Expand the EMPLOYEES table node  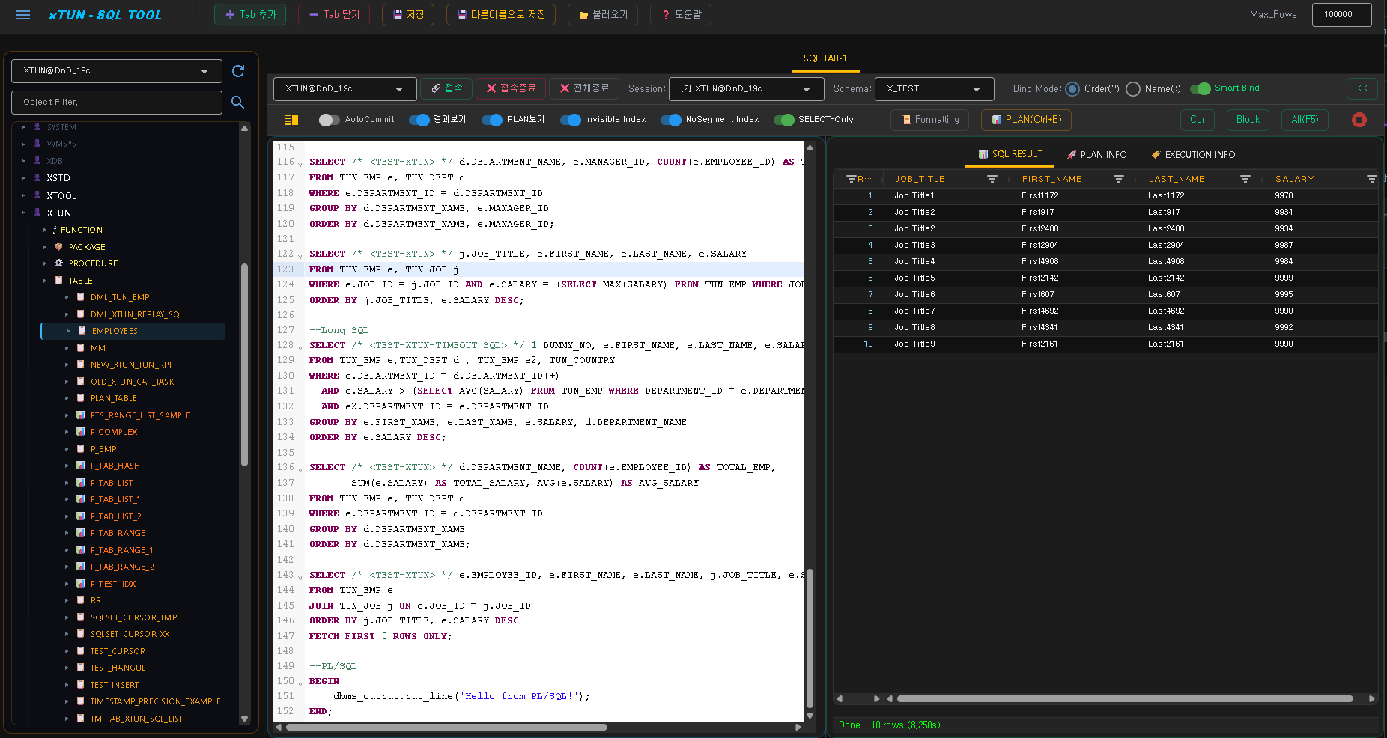(x=68, y=331)
